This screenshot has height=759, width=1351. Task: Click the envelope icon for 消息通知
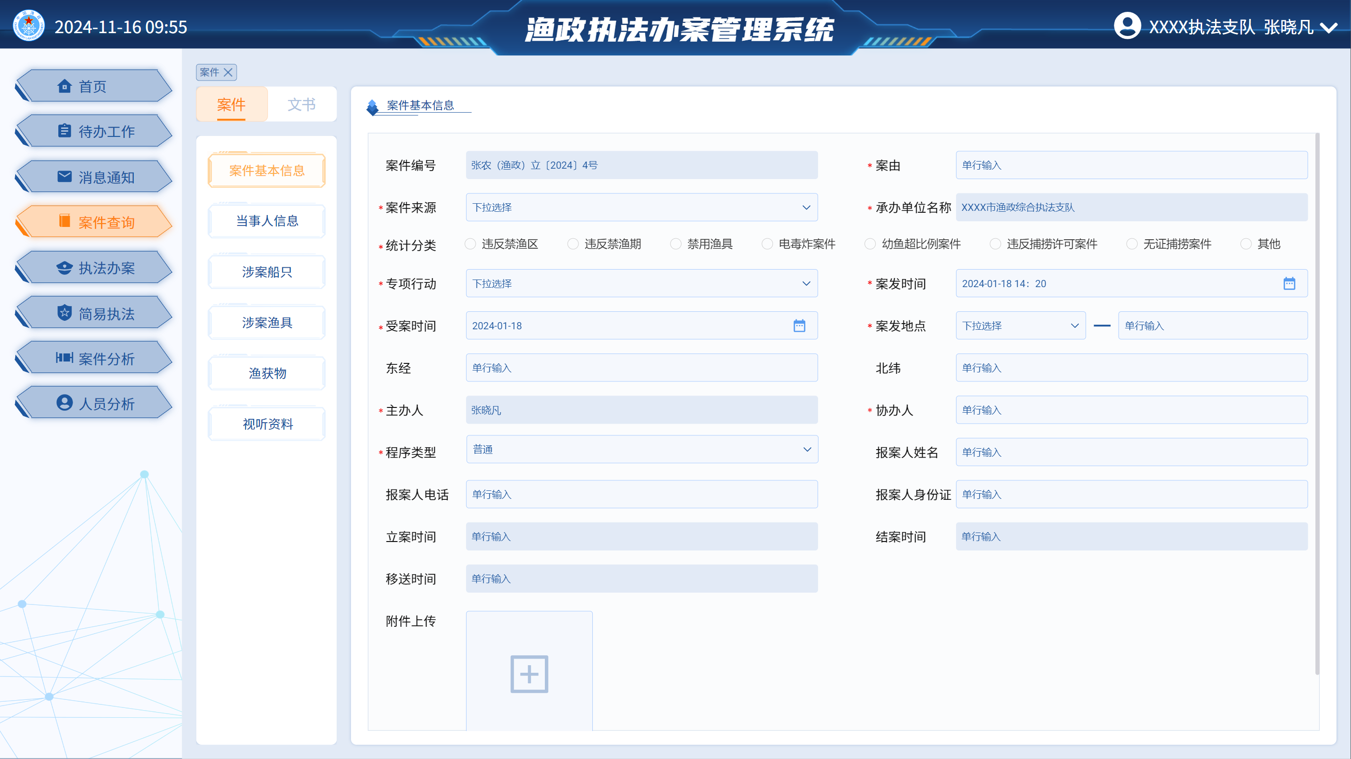[x=64, y=177]
